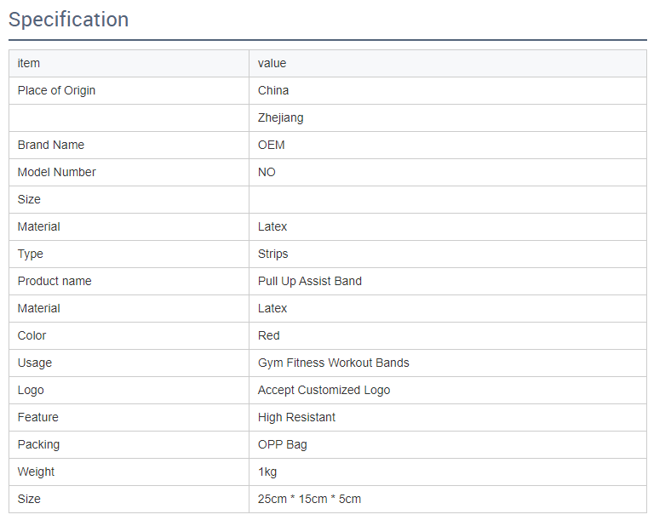
Task: Click the "value" column header
Action: (272, 63)
